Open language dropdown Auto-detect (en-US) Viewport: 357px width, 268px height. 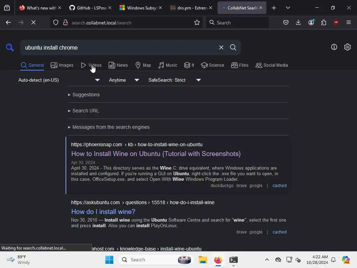[x=59, y=80]
